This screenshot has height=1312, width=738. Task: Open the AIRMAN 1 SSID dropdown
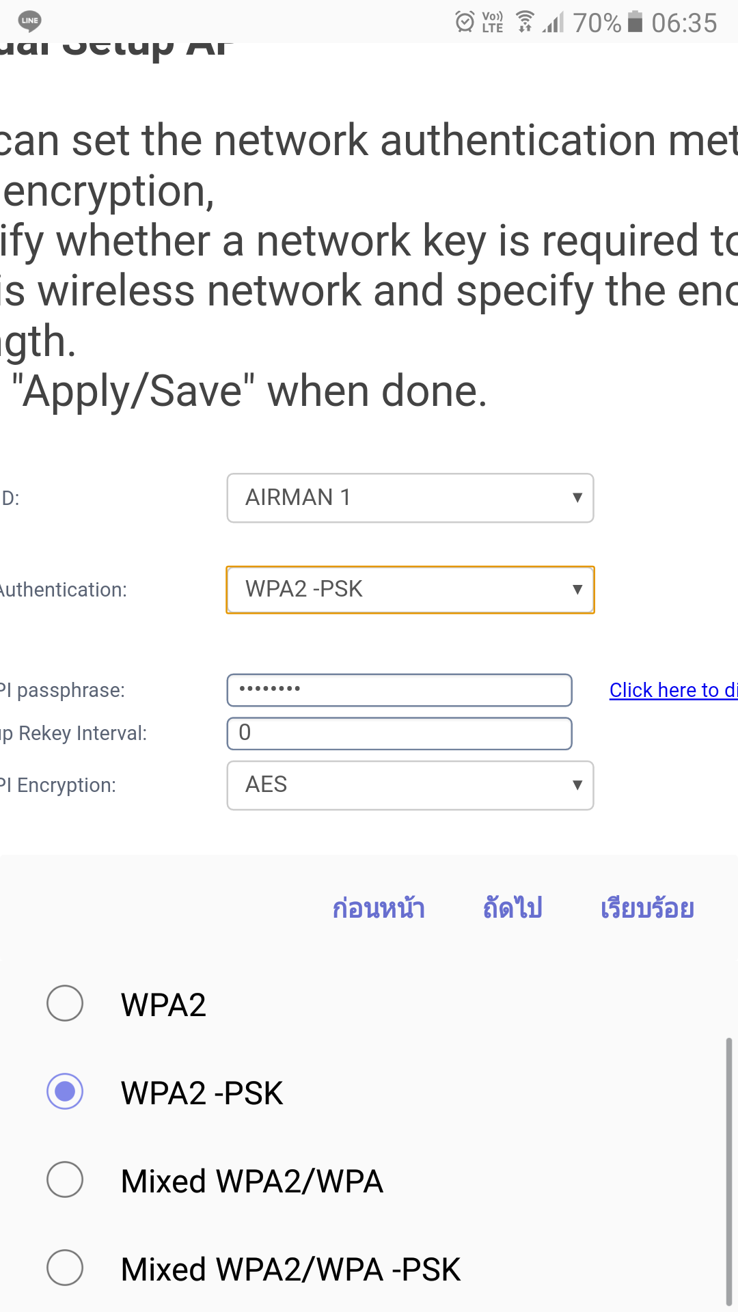click(x=410, y=498)
